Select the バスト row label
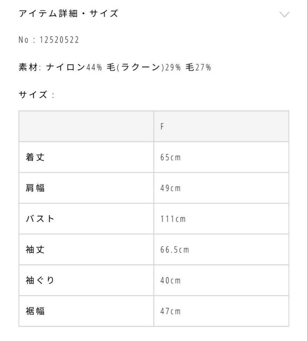Image resolution: width=308 pixels, height=341 pixels. point(40,219)
